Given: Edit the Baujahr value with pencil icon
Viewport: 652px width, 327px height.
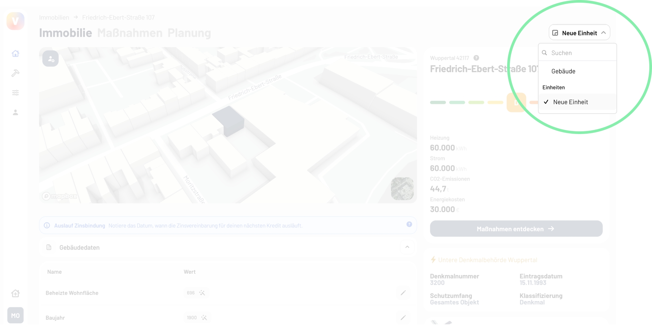Looking at the screenshot, I should [403, 318].
